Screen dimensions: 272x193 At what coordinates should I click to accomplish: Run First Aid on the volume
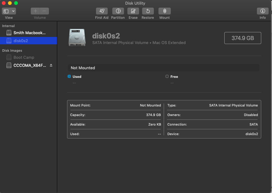(x=102, y=11)
